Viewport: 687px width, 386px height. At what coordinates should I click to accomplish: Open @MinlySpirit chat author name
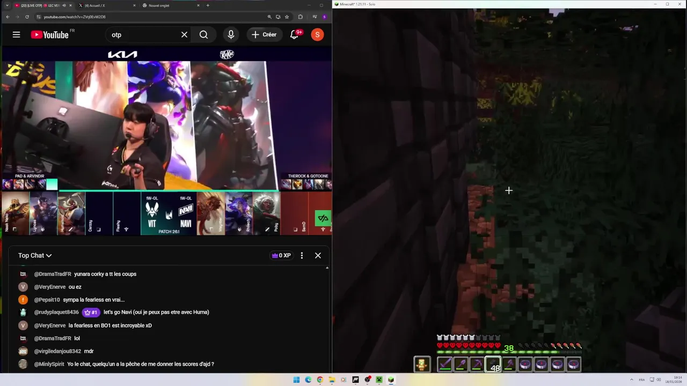[x=49, y=364]
